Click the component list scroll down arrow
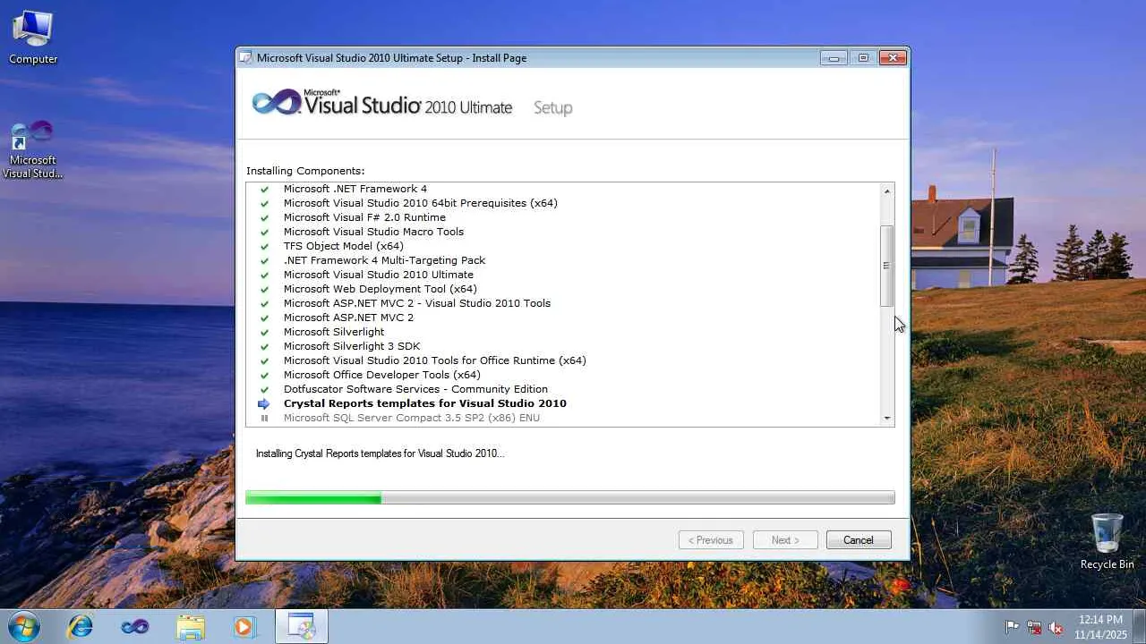Image resolution: width=1146 pixels, height=644 pixels. coord(887,419)
